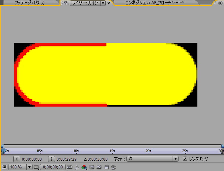The height and width of the screenshot is (171, 224).
Task: Click the Out point timecode 0;00;29;29
Action: 67,159
